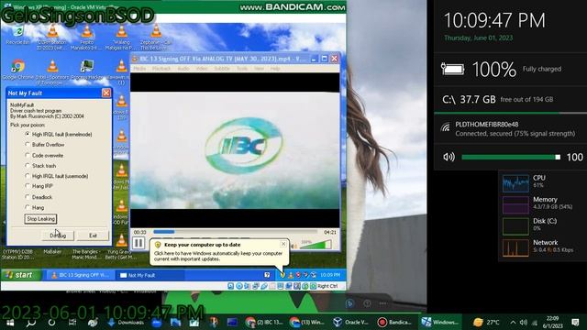Open the Recycle Bin desktop icon
The height and width of the screenshot is (330, 587).
(17, 35)
